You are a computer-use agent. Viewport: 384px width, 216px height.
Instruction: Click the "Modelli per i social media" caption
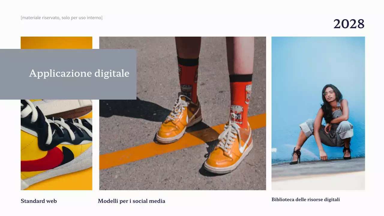(131, 201)
